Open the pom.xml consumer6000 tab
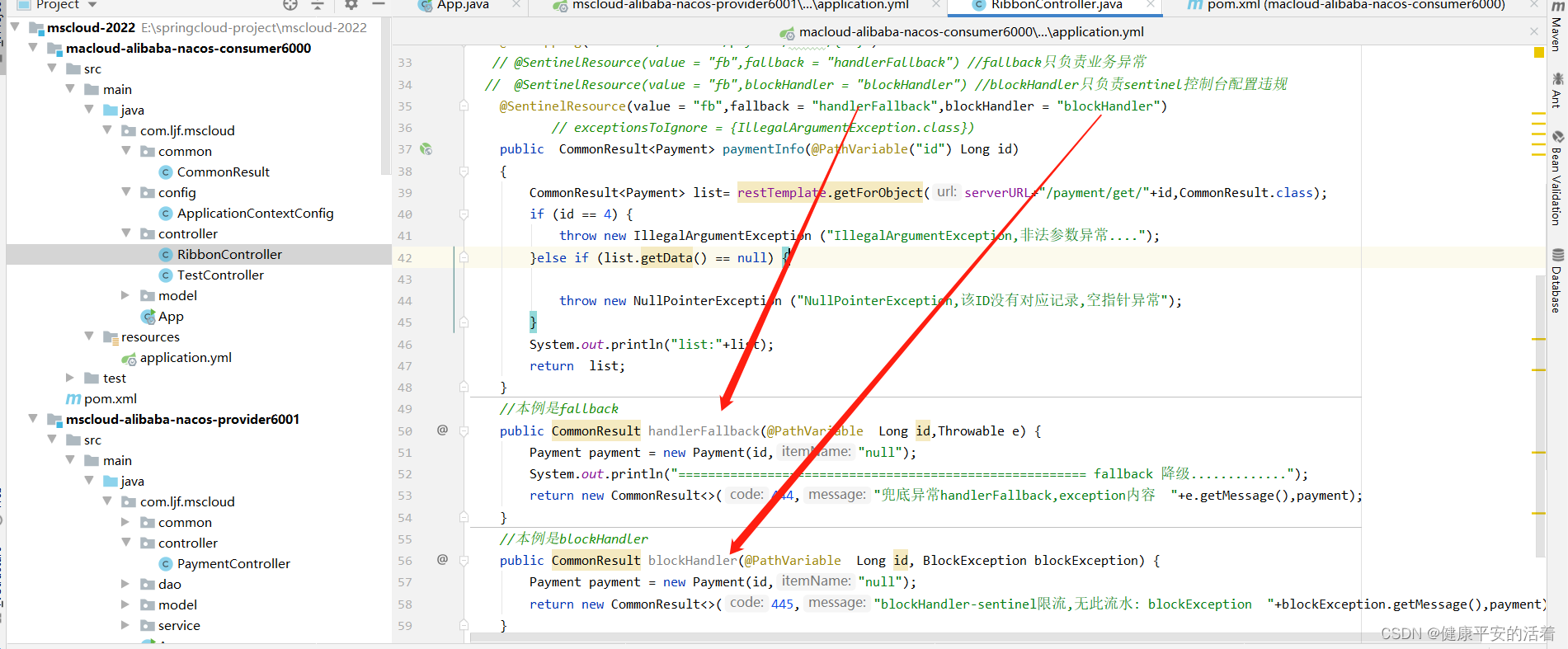1568x649 pixels. click(1355, 5)
